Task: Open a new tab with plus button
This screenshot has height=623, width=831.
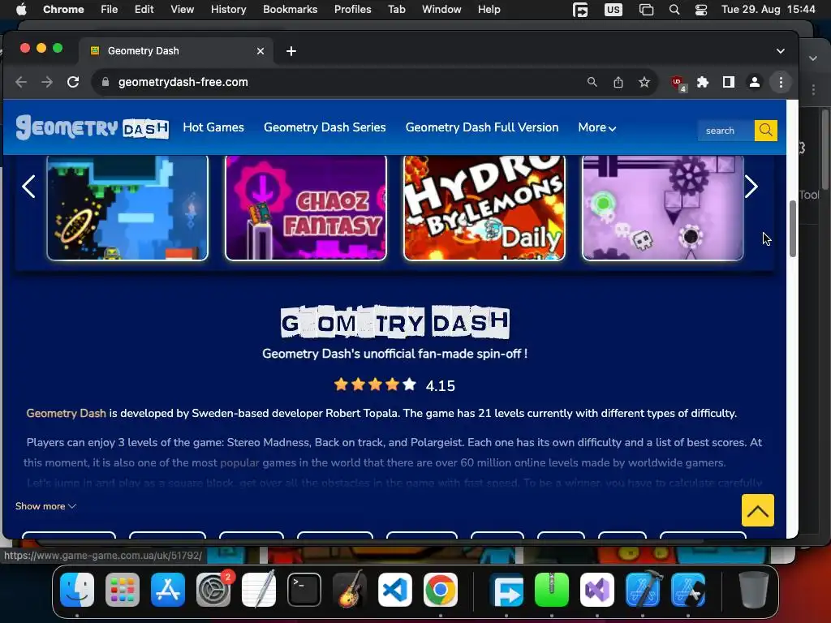Action: 291,51
